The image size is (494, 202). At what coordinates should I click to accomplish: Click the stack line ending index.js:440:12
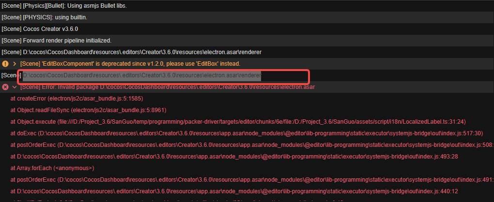click(x=234, y=191)
